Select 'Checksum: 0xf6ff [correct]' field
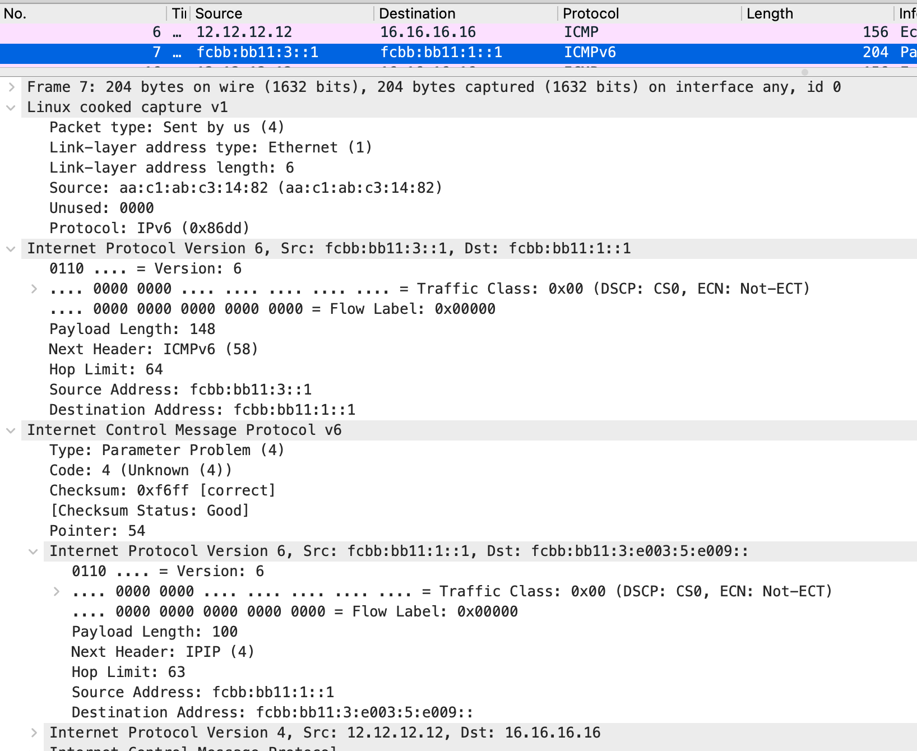917x751 pixels. (x=163, y=490)
